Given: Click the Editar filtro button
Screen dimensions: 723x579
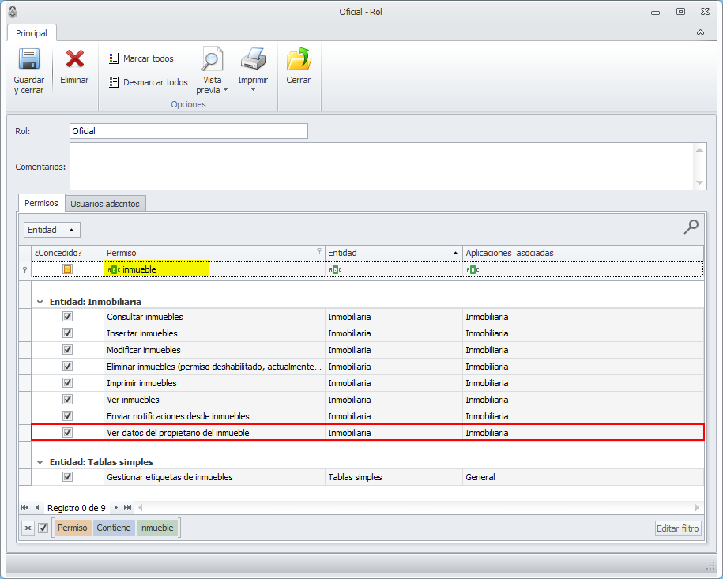Looking at the screenshot, I should 678,528.
